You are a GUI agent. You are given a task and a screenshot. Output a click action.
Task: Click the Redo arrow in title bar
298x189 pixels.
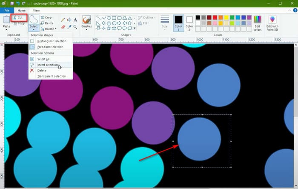pos(23,3)
